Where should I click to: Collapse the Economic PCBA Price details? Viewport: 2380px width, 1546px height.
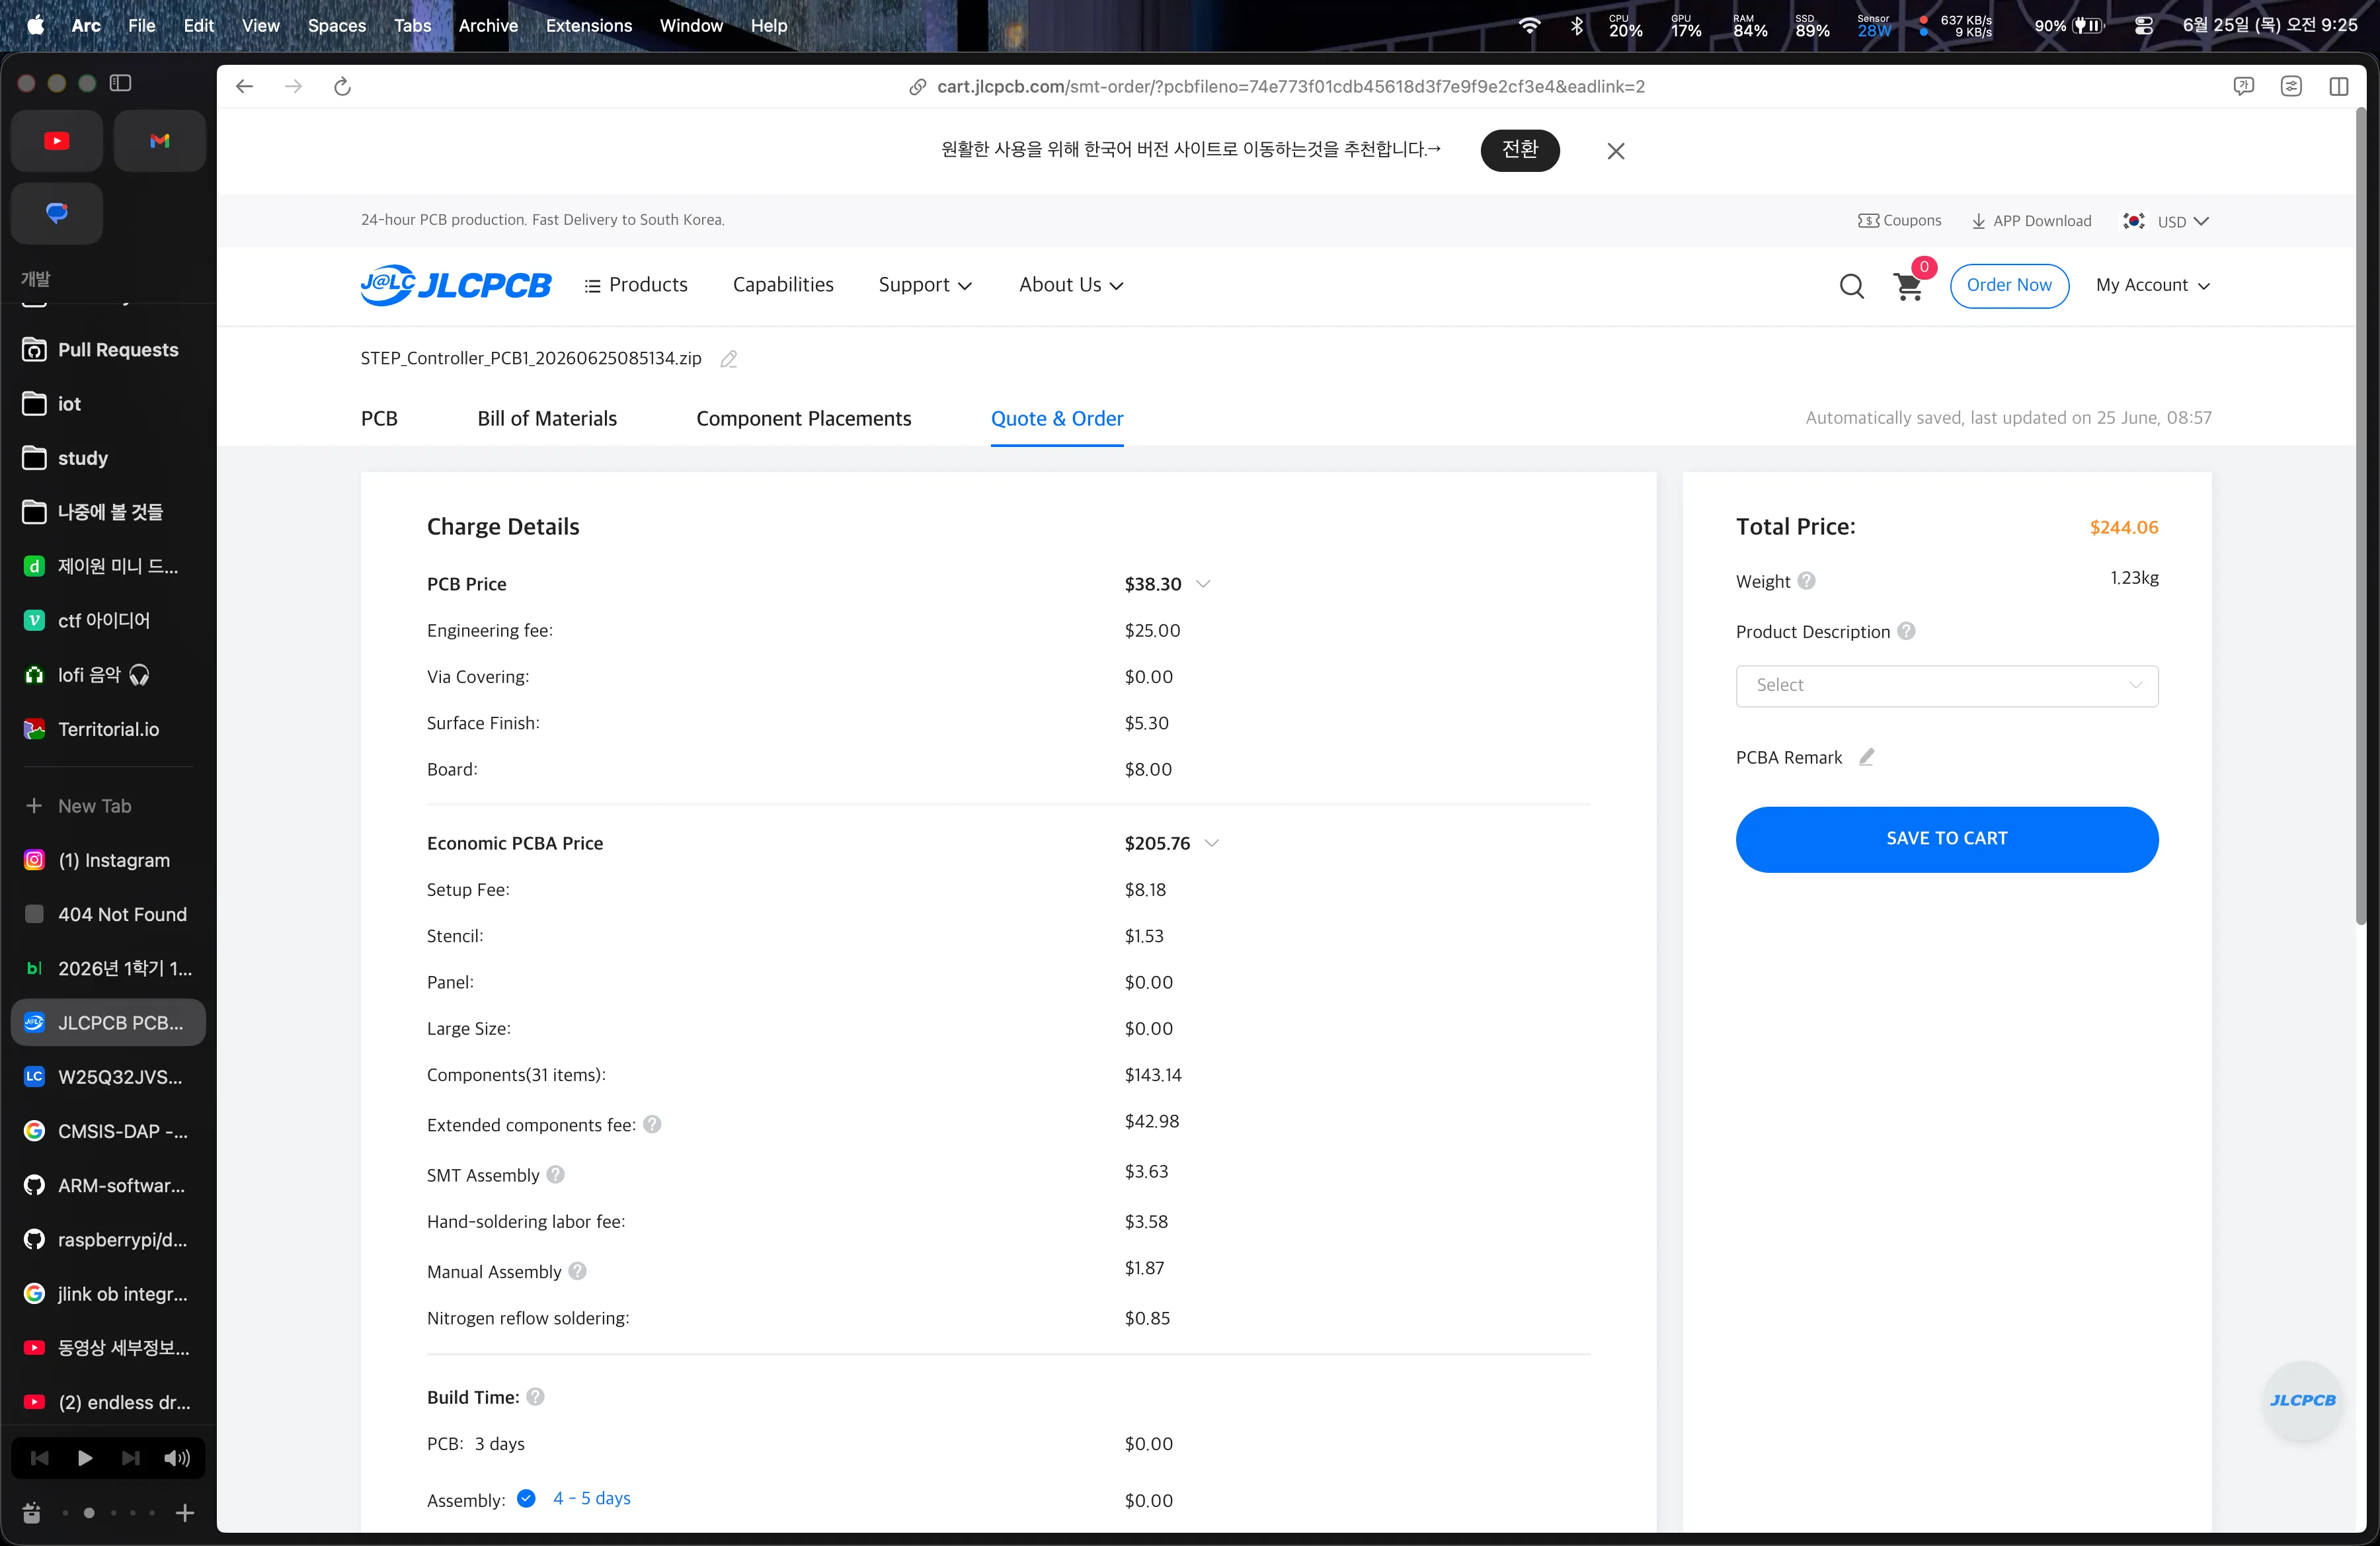1211,843
